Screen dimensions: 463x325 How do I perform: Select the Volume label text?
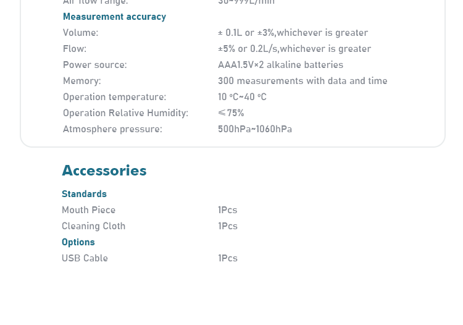coord(80,33)
